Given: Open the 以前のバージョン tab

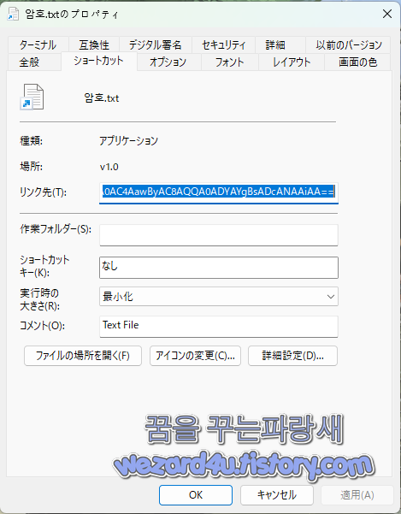Looking at the screenshot, I should click(349, 45).
